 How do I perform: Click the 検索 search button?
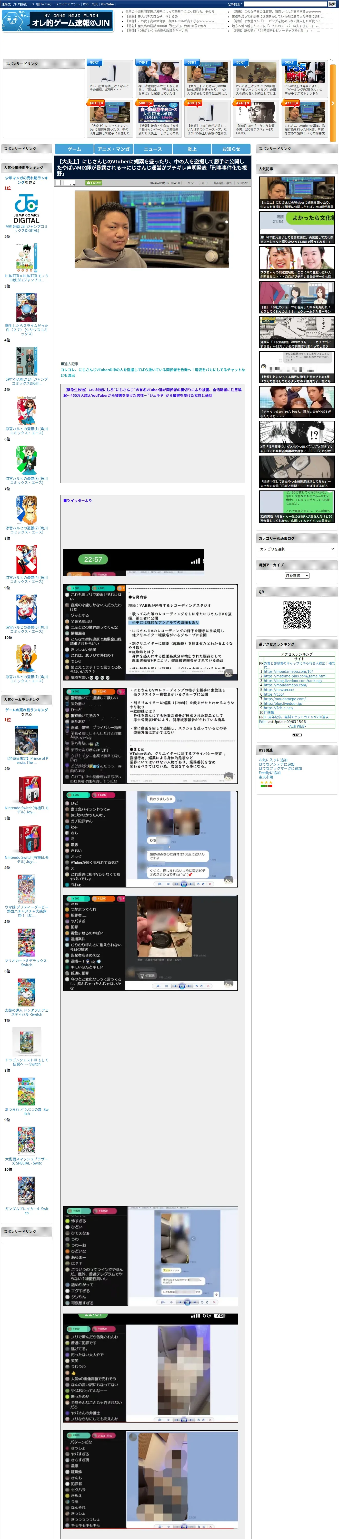click(332, 4)
